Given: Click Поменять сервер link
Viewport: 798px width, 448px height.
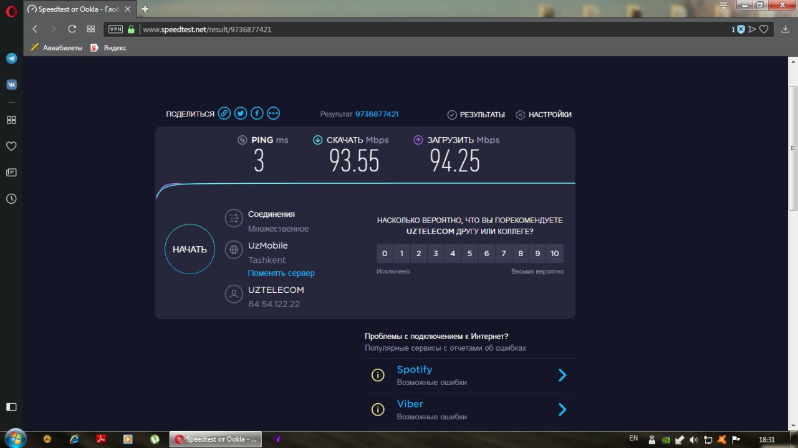Looking at the screenshot, I should [281, 273].
